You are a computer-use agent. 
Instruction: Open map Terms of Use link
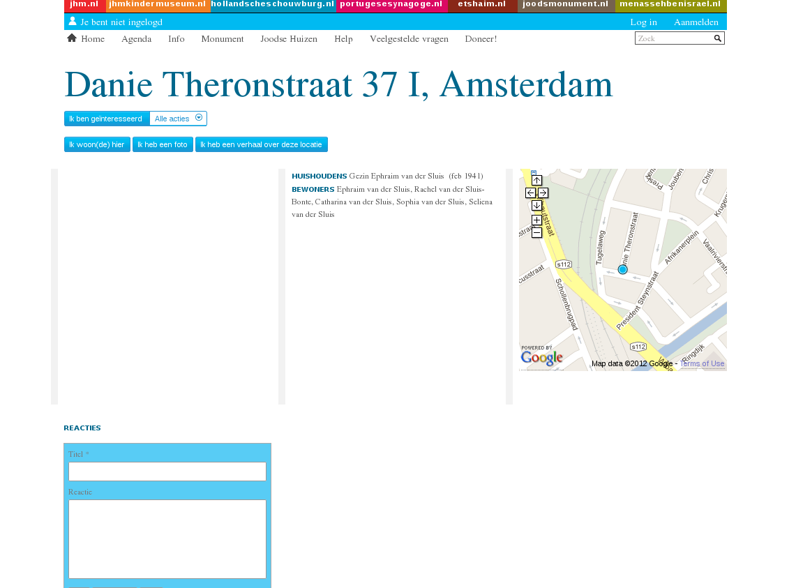pos(702,363)
